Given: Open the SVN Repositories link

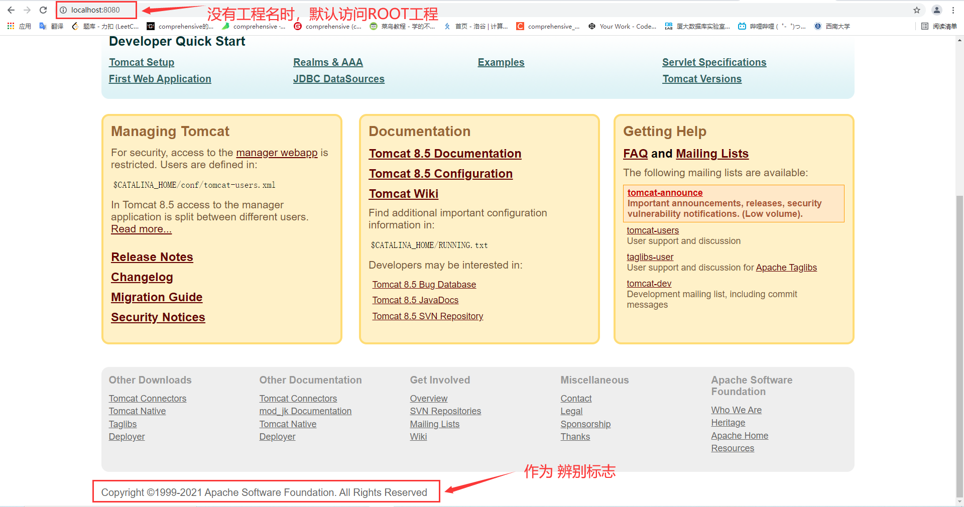Looking at the screenshot, I should click(x=445, y=411).
